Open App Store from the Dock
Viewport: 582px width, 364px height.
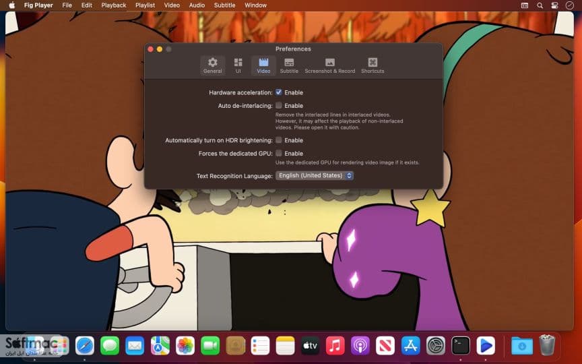point(410,346)
